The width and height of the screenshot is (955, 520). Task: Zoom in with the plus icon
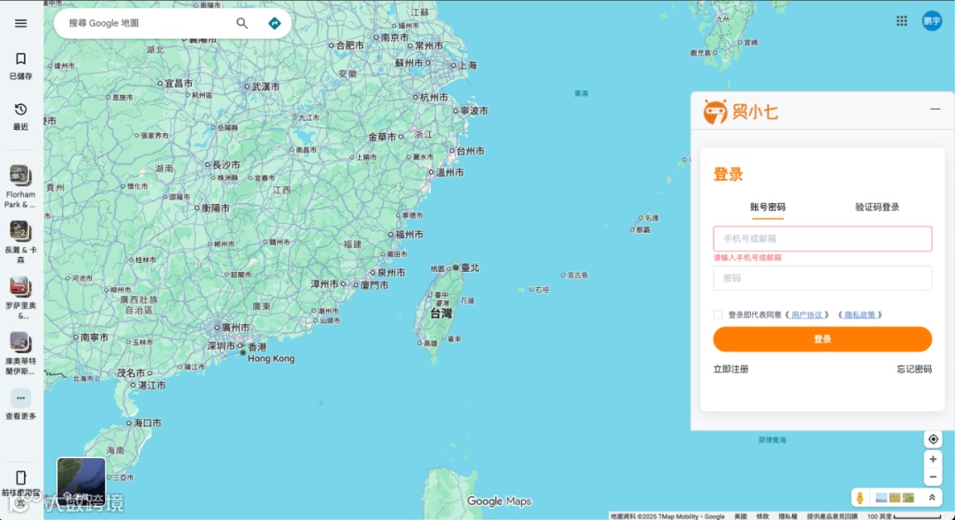pyautogui.click(x=933, y=459)
